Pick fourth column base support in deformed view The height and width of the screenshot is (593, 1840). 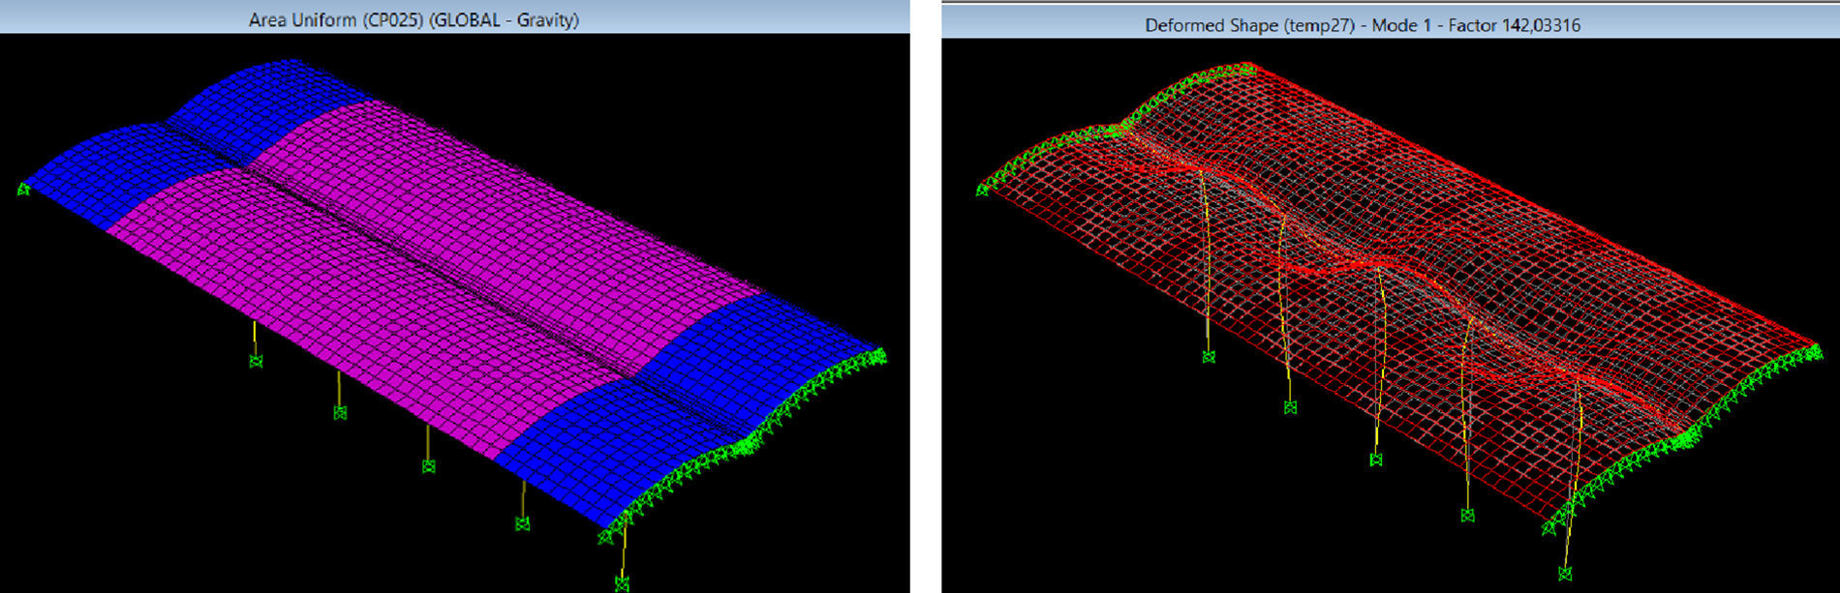click(x=1467, y=516)
